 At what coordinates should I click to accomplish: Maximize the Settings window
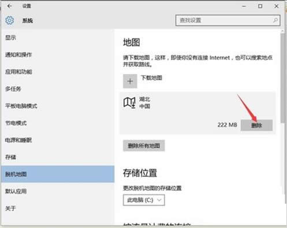click(x=260, y=6)
